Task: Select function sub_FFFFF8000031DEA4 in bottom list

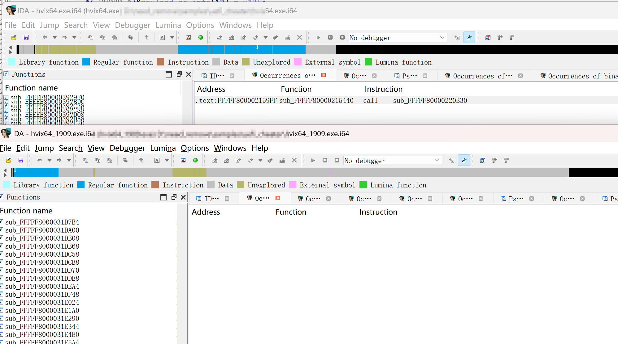Action: point(42,287)
